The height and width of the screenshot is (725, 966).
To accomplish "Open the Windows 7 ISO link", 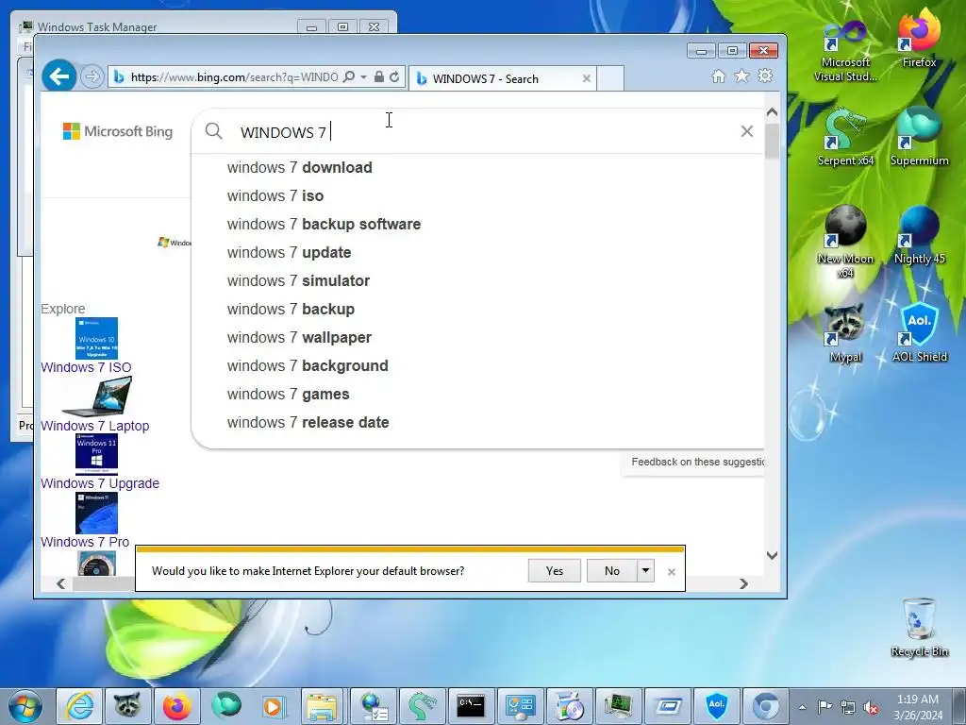I will coord(86,367).
